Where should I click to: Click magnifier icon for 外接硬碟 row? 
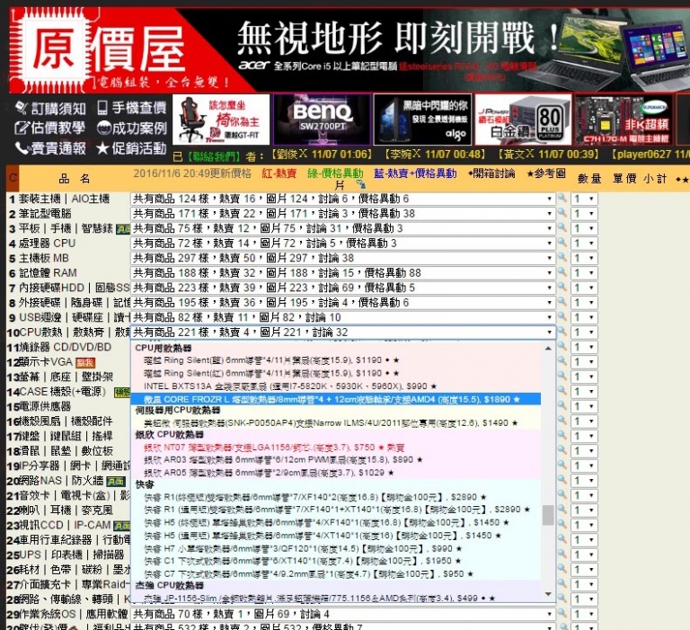562,302
